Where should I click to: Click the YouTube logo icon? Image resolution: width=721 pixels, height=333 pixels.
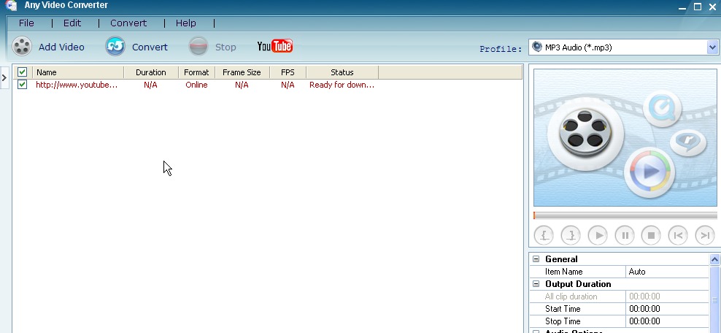tap(274, 47)
